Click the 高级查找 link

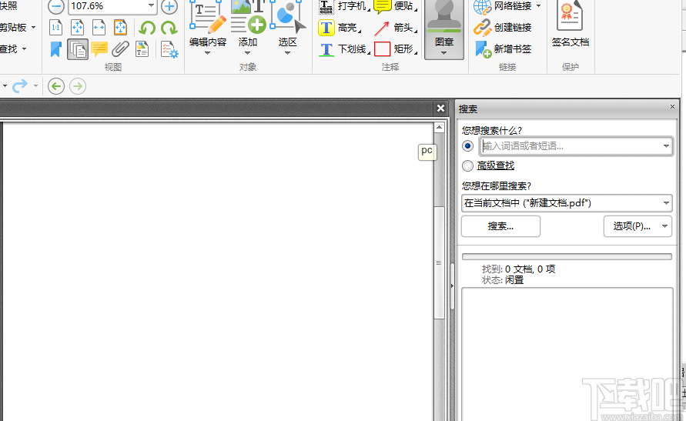[496, 165]
